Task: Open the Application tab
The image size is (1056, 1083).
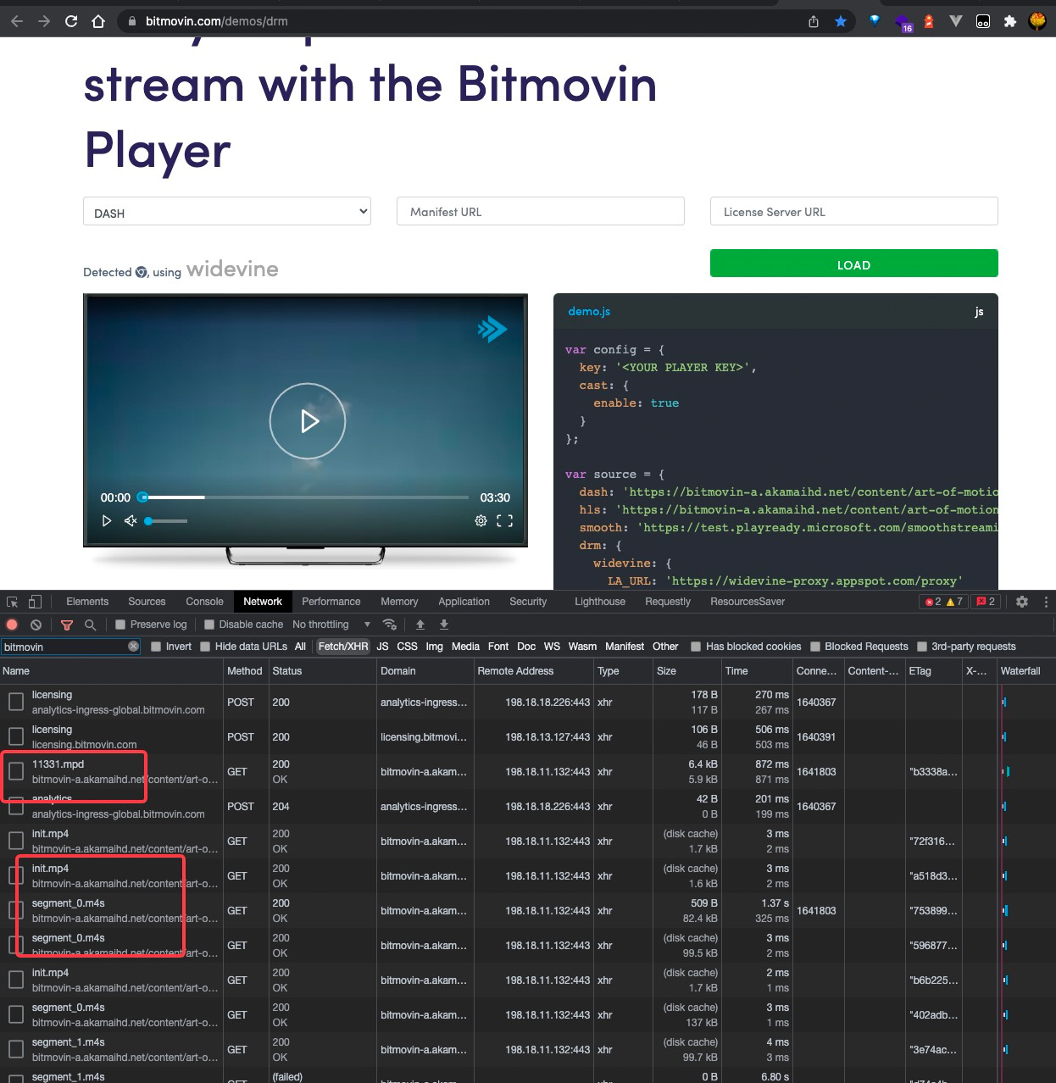Action: pyautogui.click(x=464, y=602)
